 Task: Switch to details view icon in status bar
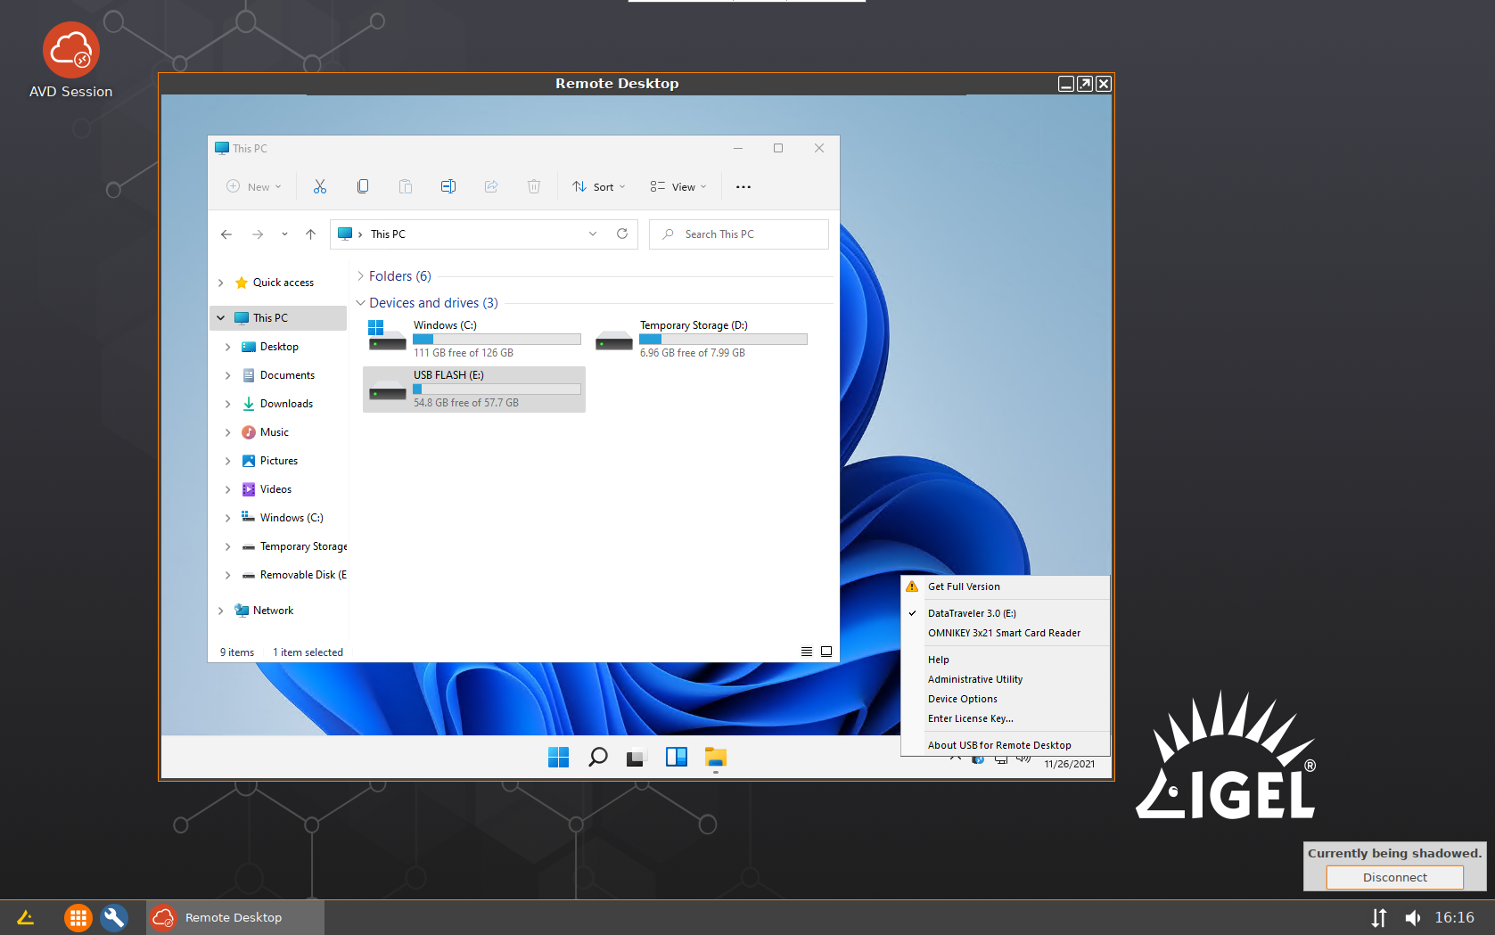[807, 652]
